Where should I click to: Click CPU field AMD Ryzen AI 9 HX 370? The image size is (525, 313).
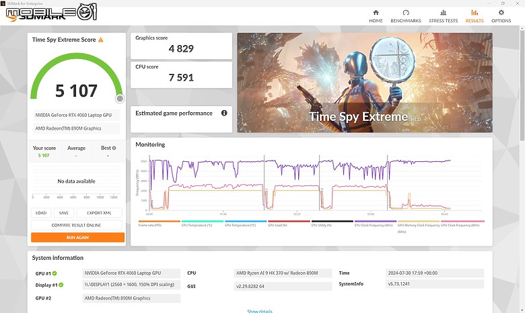(x=283, y=273)
